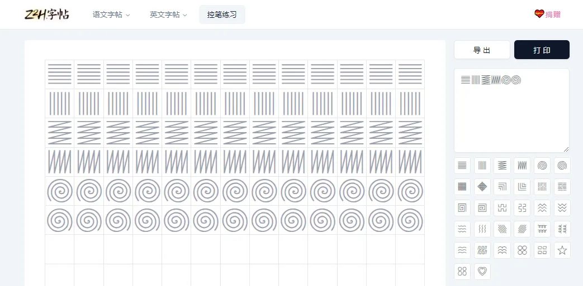Add the backslash diagonal lines pattern icon
This screenshot has width=583, height=286.
[502, 229]
